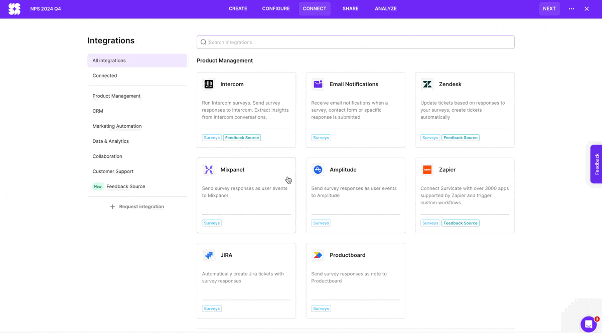The image size is (602, 333).
Task: Open the Share tab
Action: pyautogui.click(x=350, y=9)
